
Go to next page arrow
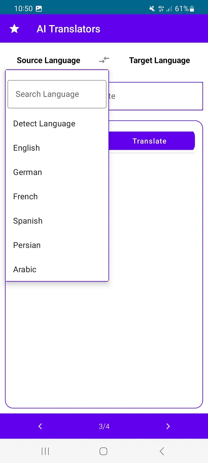click(x=168, y=426)
